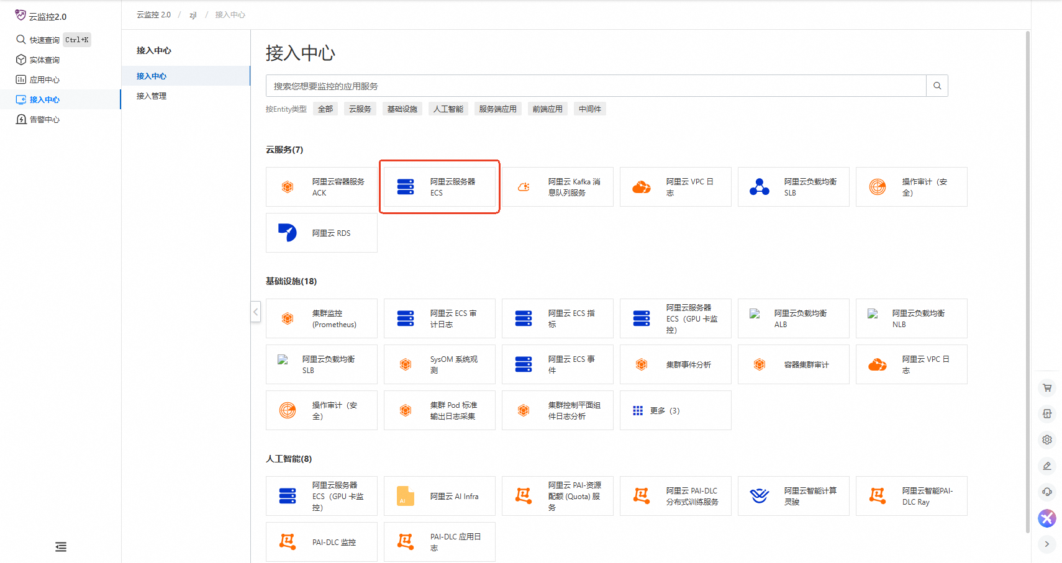Collapse the left sidebar with the bottom menu icon
The height and width of the screenshot is (563, 1062).
pyautogui.click(x=61, y=547)
